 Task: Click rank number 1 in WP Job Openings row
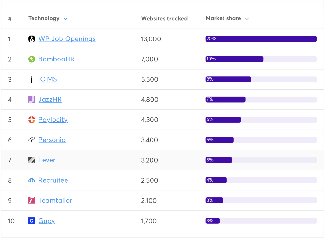pyautogui.click(x=9, y=39)
